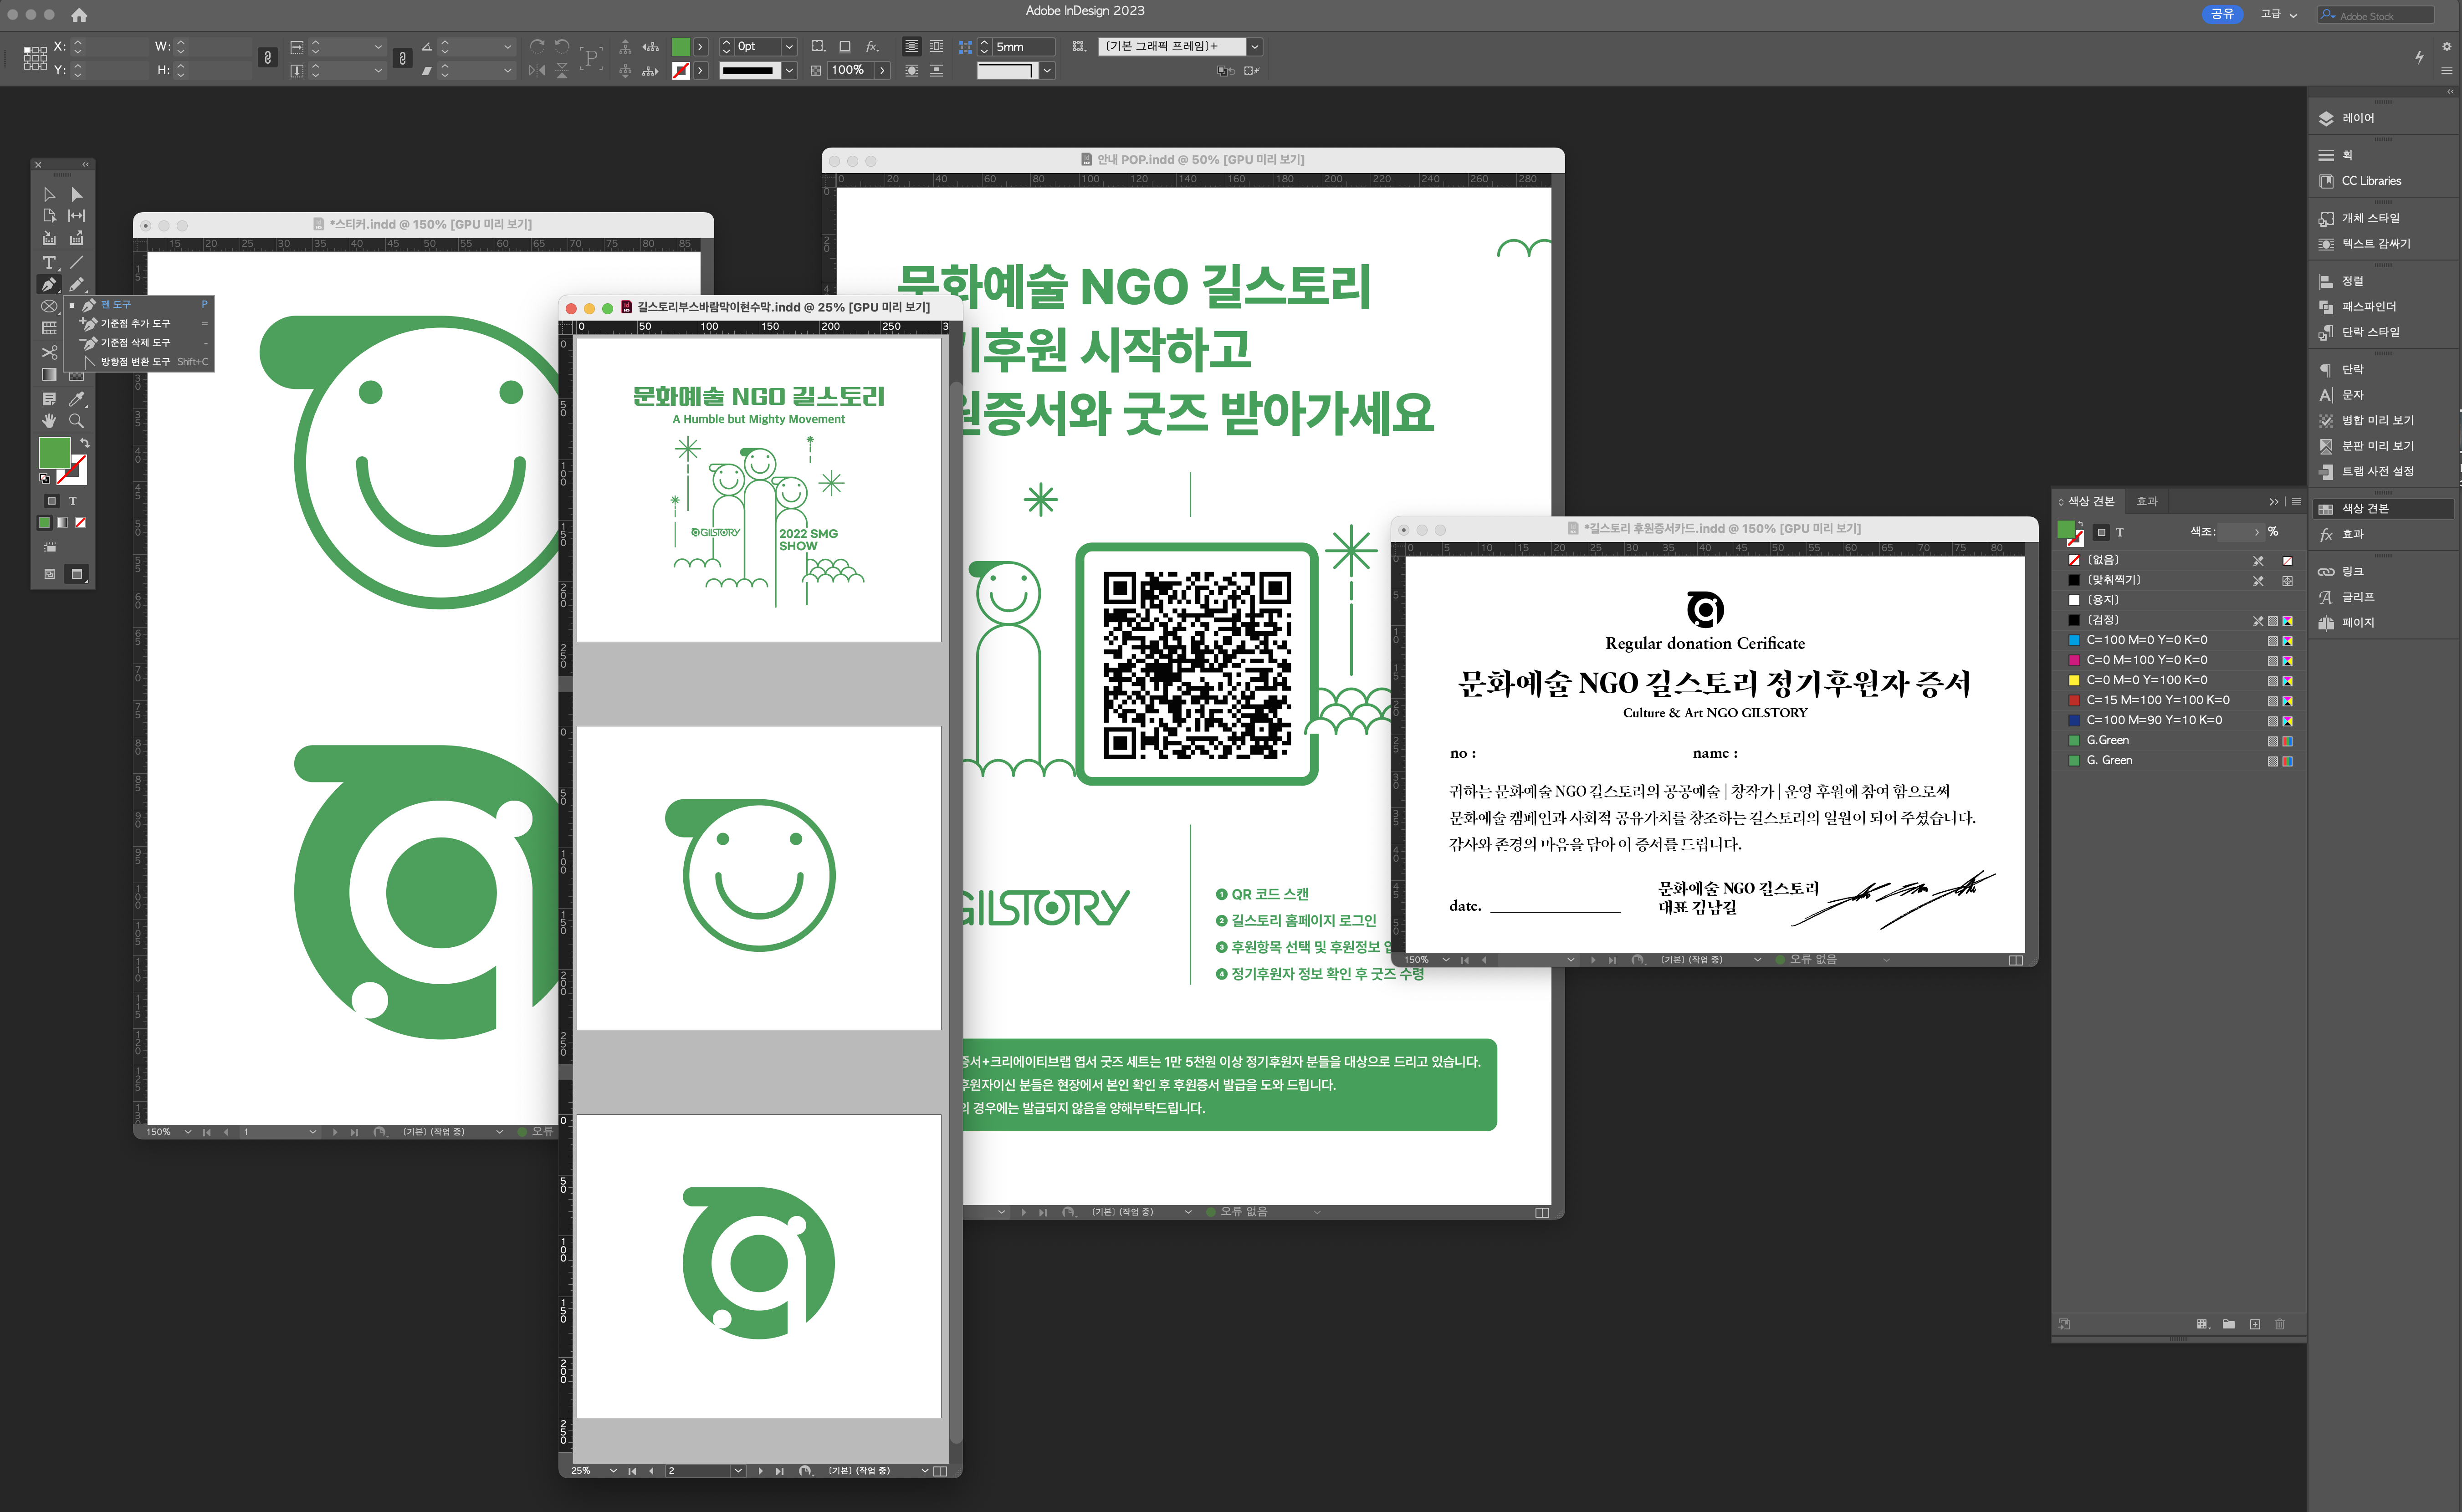Open the corner shape dropdown
Image resolution: width=2462 pixels, height=1512 pixels.
1047,70
